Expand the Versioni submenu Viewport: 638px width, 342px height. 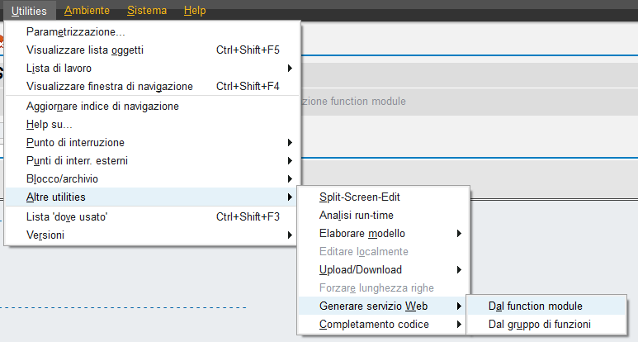(x=152, y=235)
